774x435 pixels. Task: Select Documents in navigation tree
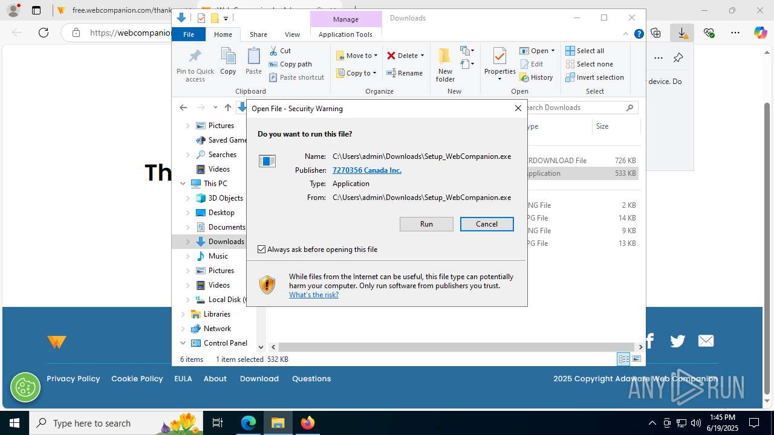point(227,227)
